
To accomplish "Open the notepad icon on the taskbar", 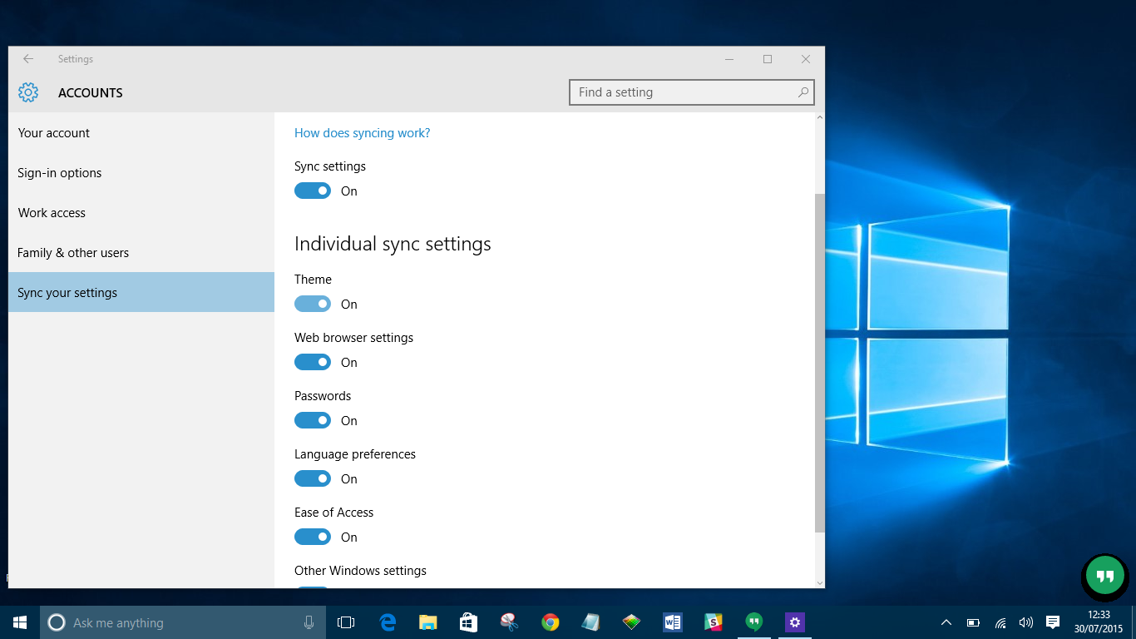I will pyautogui.click(x=590, y=622).
